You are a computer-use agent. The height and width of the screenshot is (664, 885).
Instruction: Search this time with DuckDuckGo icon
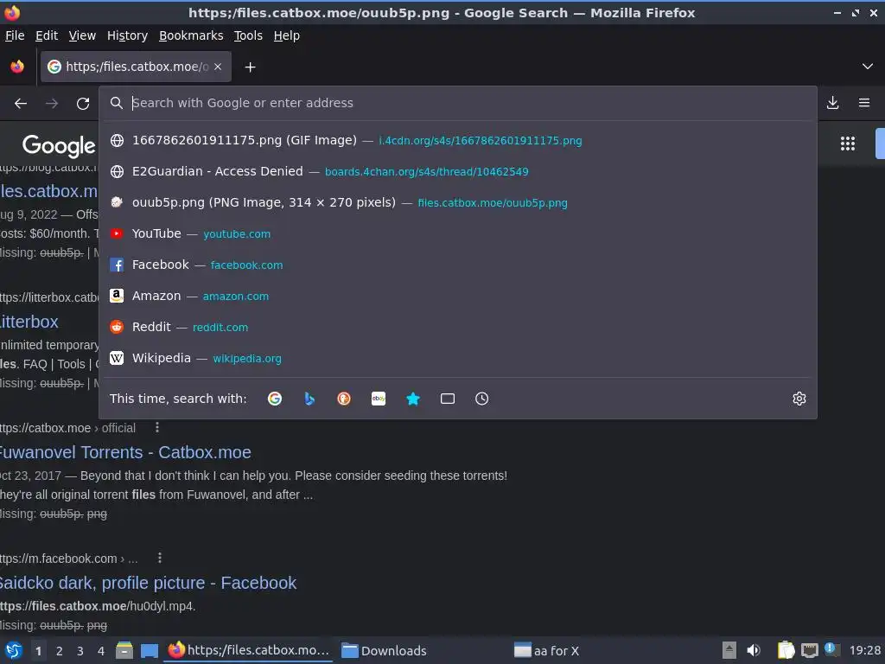coord(344,399)
